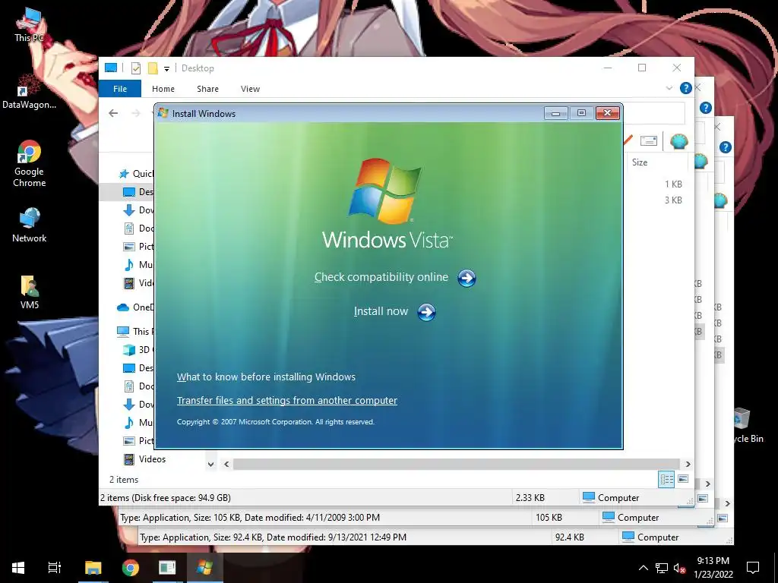The width and height of the screenshot is (778, 583).
Task: Select Quick access in the navigation pane
Action: 137,174
